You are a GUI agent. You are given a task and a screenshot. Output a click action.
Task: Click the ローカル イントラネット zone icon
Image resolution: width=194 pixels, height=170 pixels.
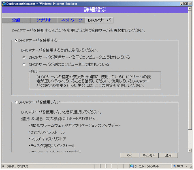point(131,166)
